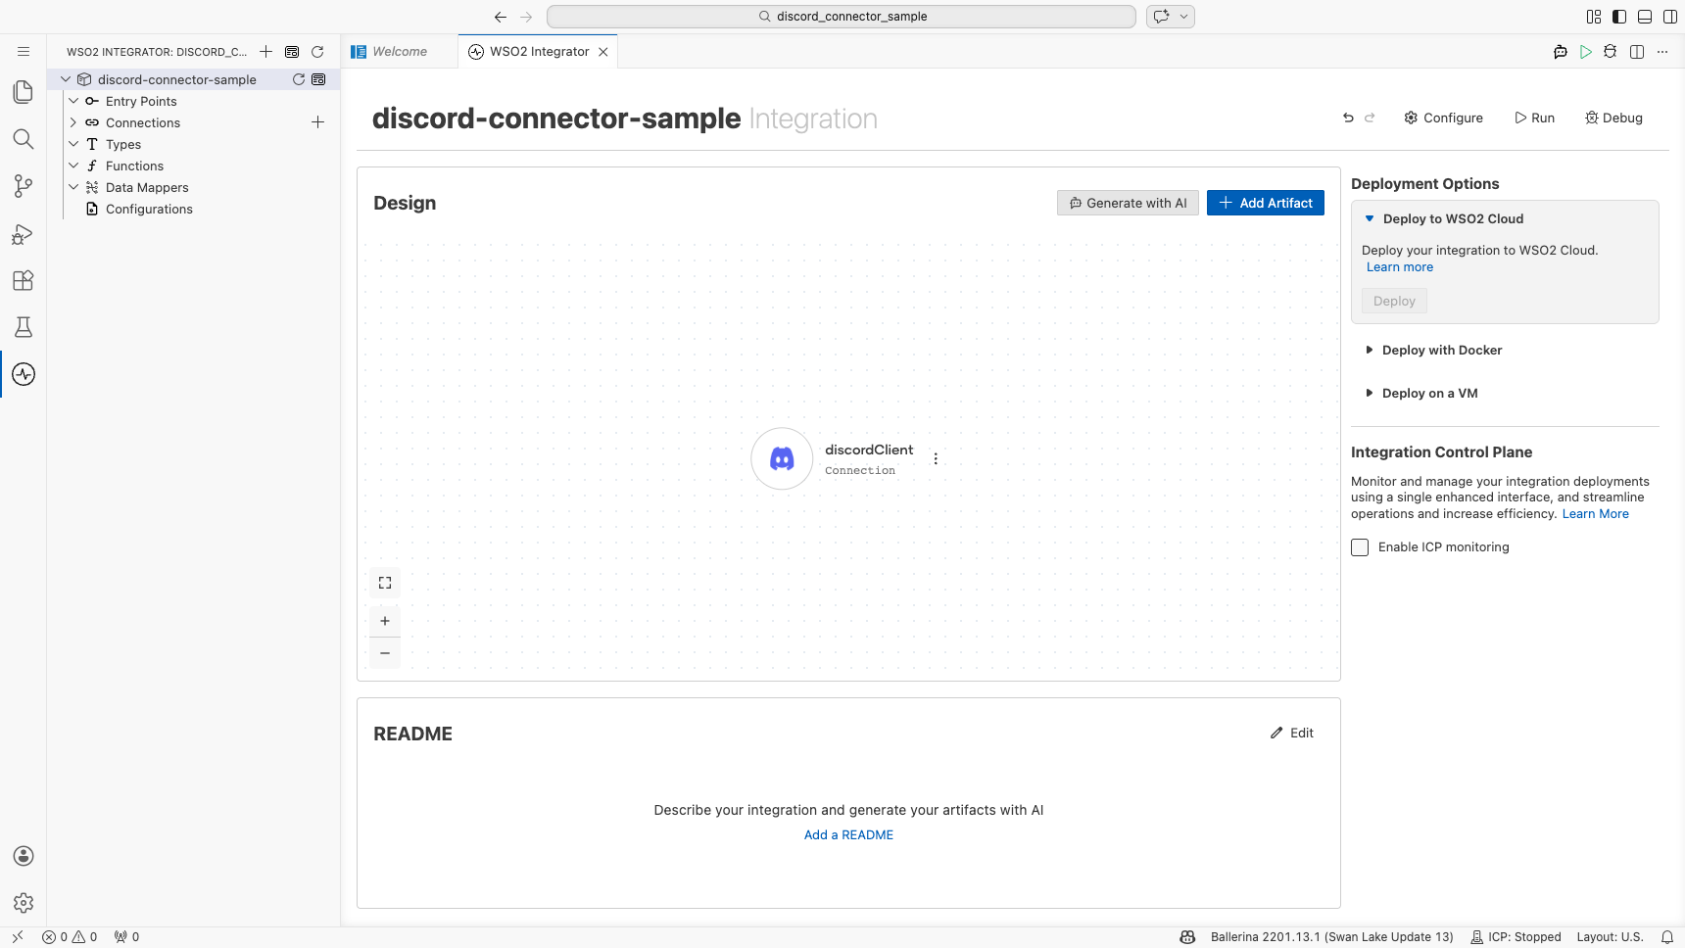Close the WSO2 Integrator tab
Image resolution: width=1685 pixels, height=948 pixels.
point(603,52)
